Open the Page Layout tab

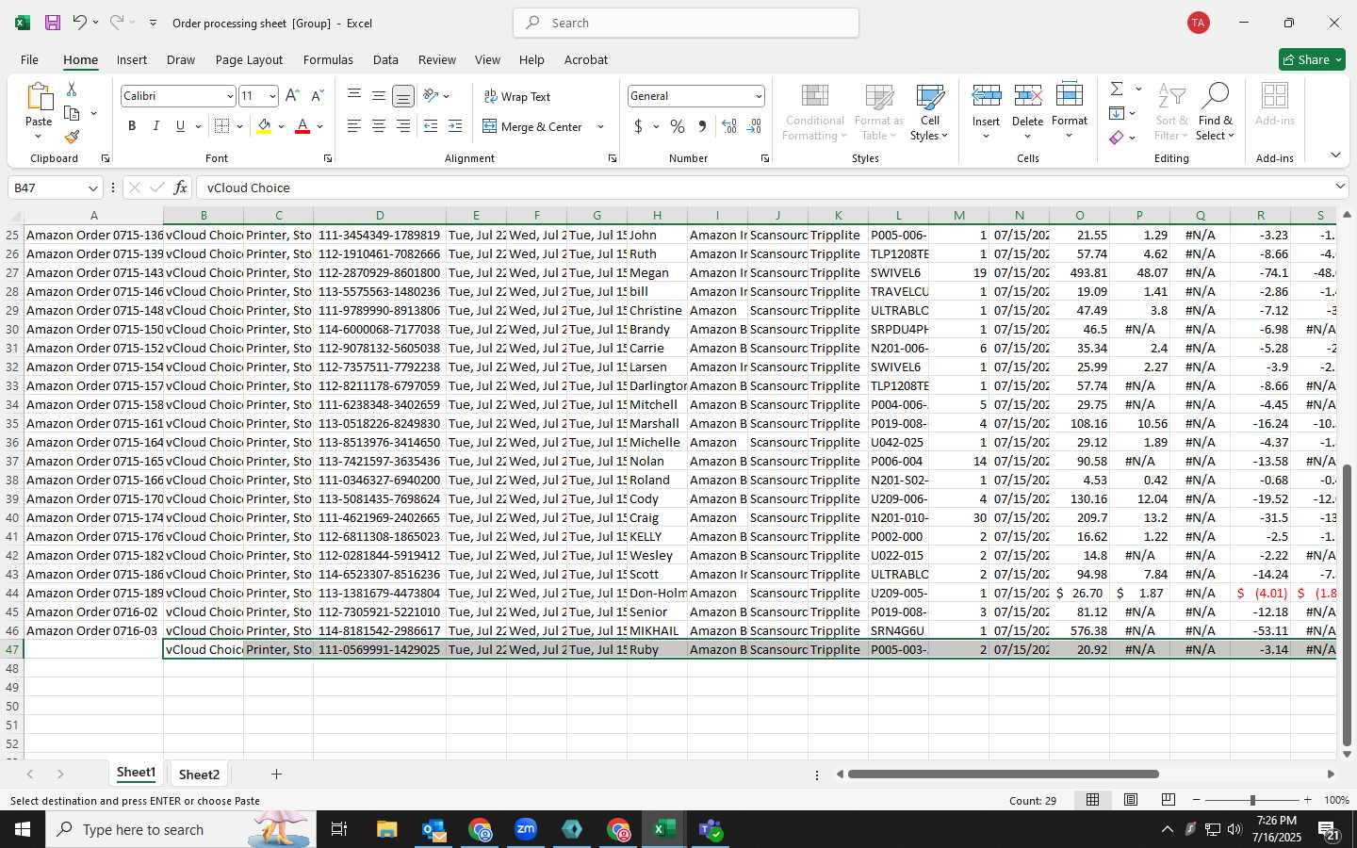click(x=249, y=59)
